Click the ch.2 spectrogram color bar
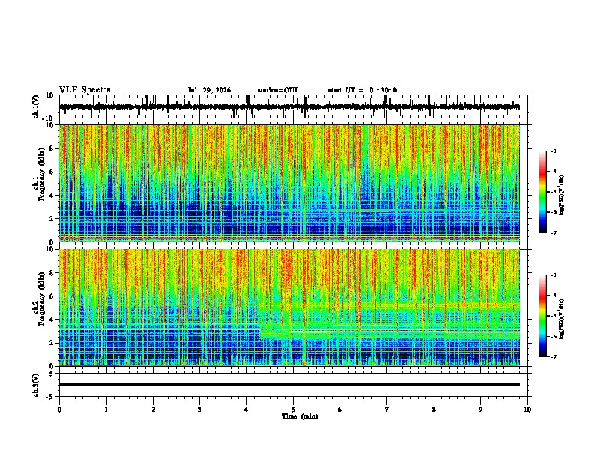594x459 pixels. [x=543, y=316]
